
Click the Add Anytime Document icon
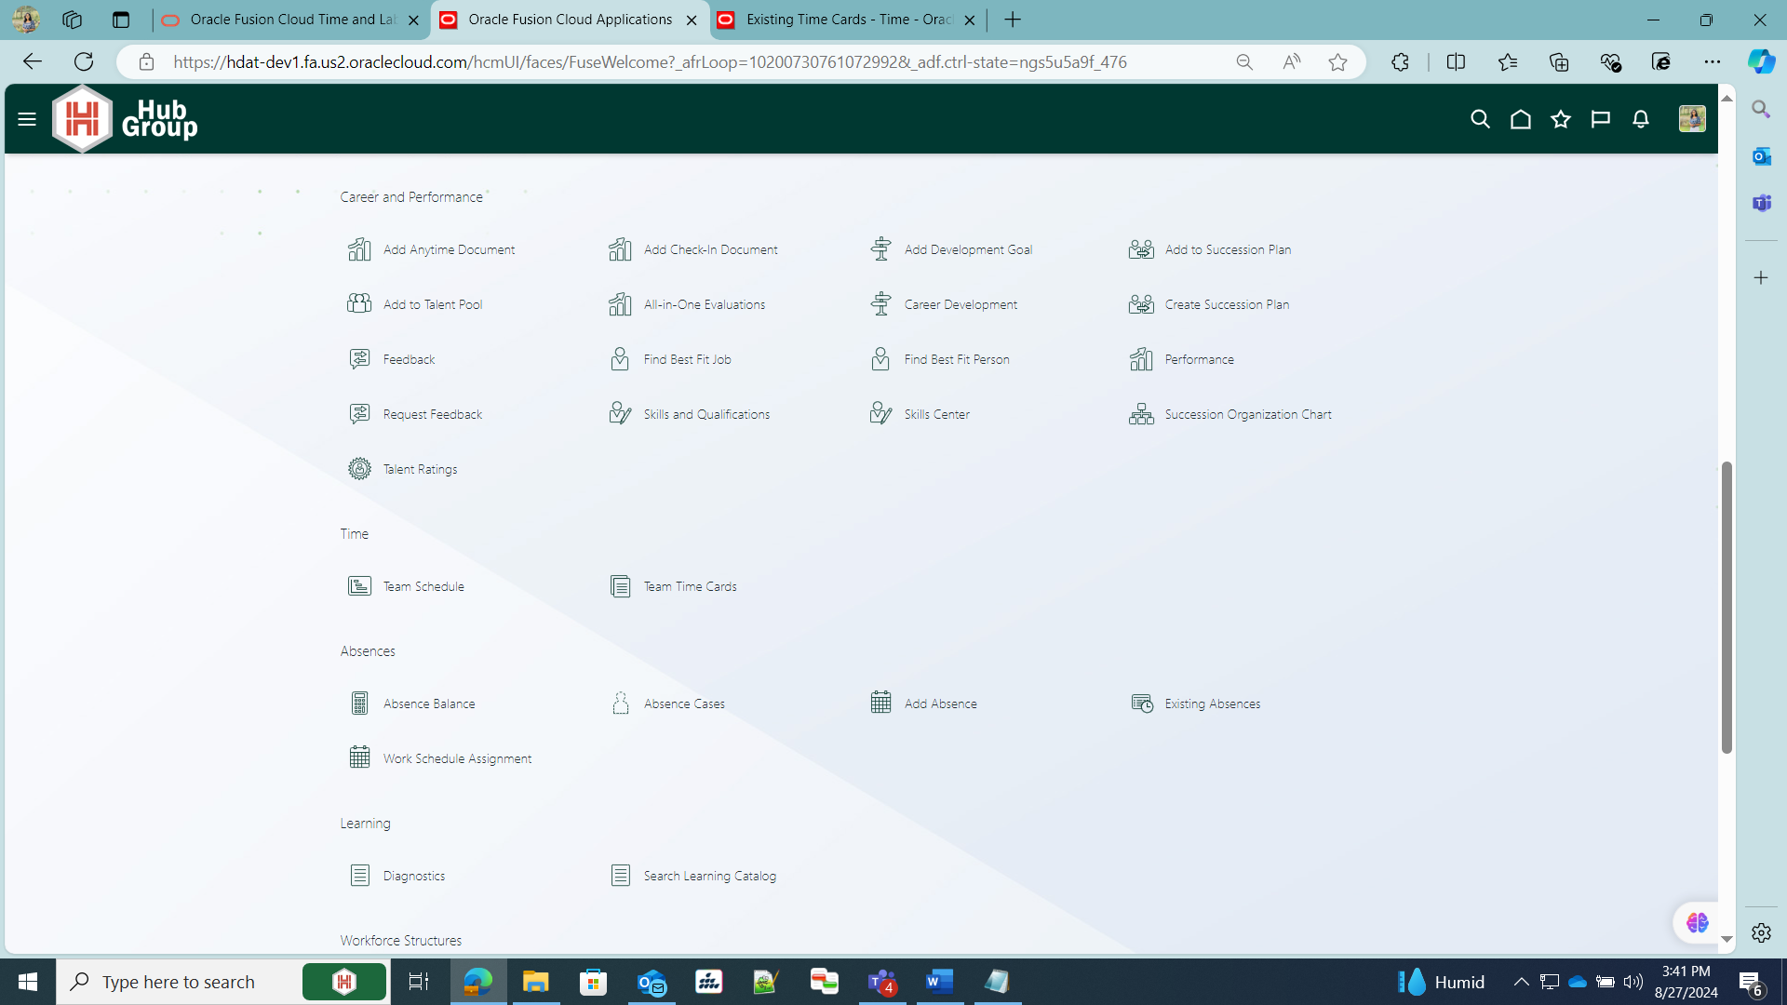pyautogui.click(x=359, y=249)
